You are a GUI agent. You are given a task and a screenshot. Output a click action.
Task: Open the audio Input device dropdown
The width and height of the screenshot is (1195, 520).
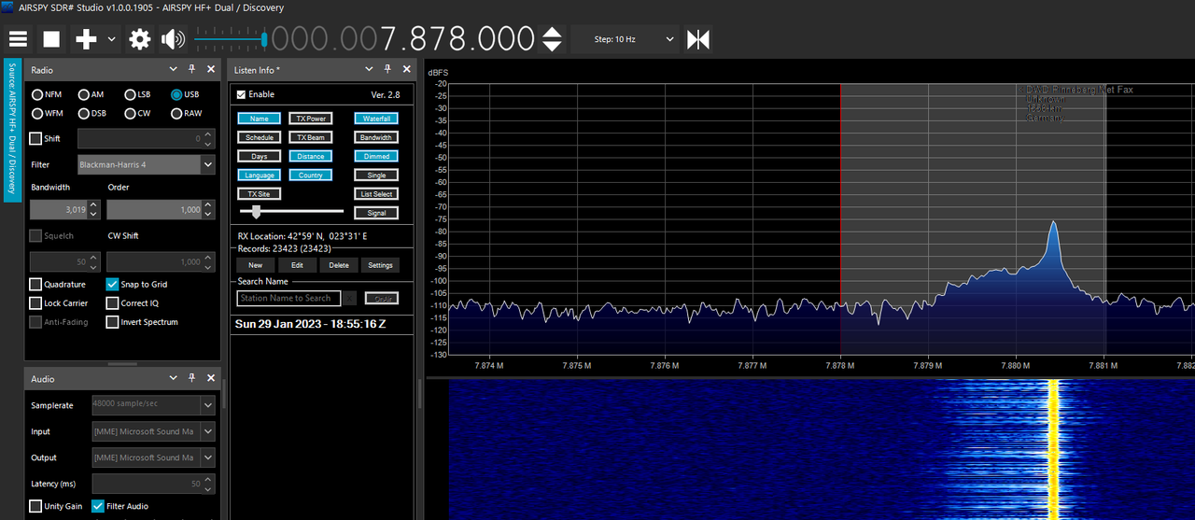coord(153,431)
